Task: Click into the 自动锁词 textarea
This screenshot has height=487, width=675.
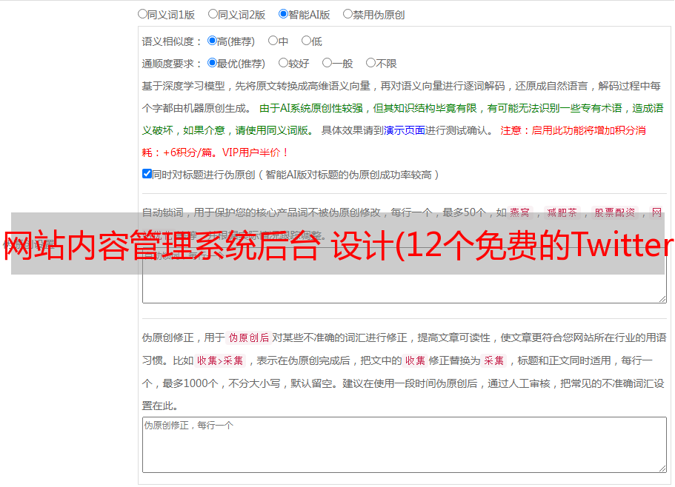Action: tap(405, 275)
